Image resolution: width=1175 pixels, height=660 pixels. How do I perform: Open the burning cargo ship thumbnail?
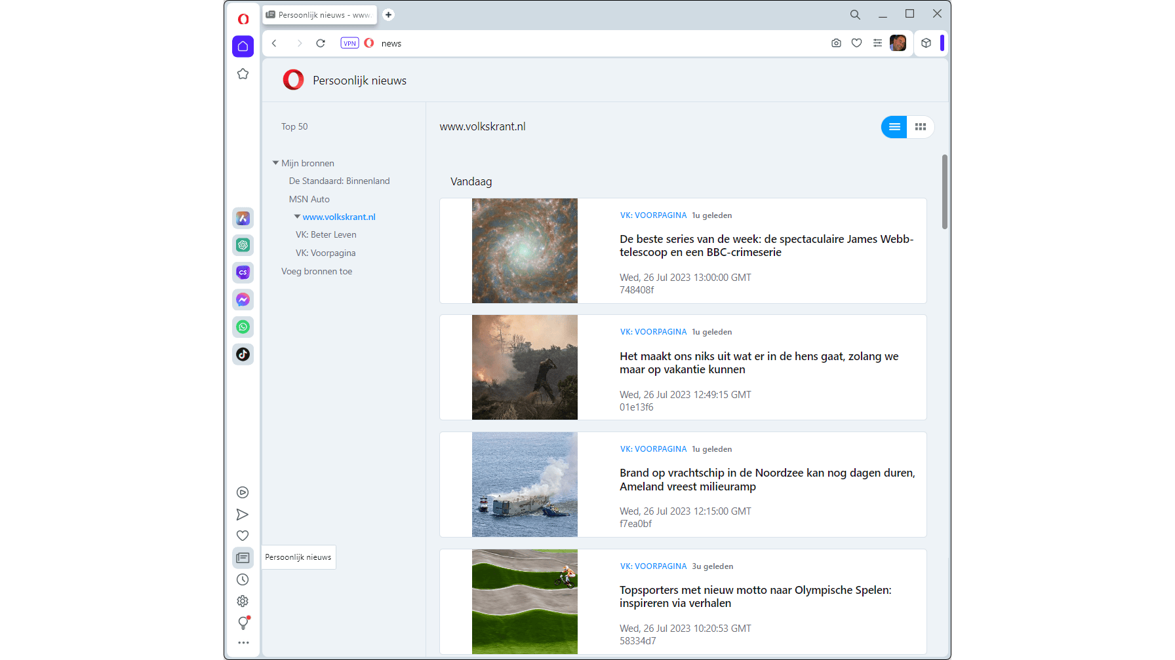[x=525, y=485]
